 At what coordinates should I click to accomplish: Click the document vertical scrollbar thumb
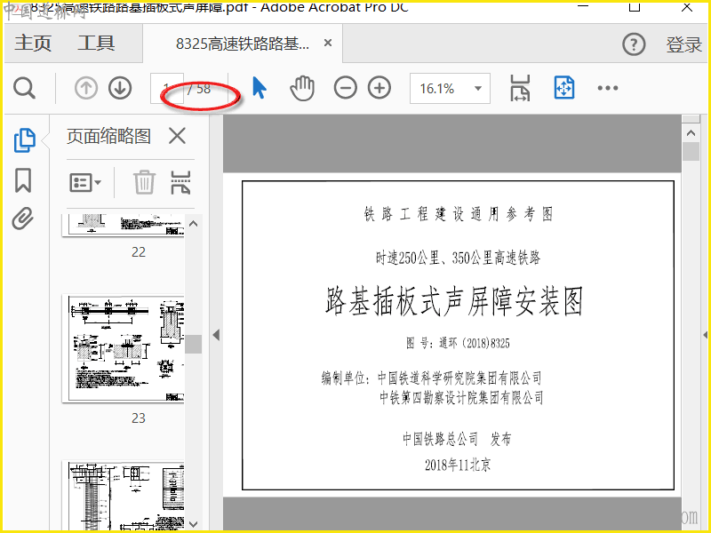(691, 151)
